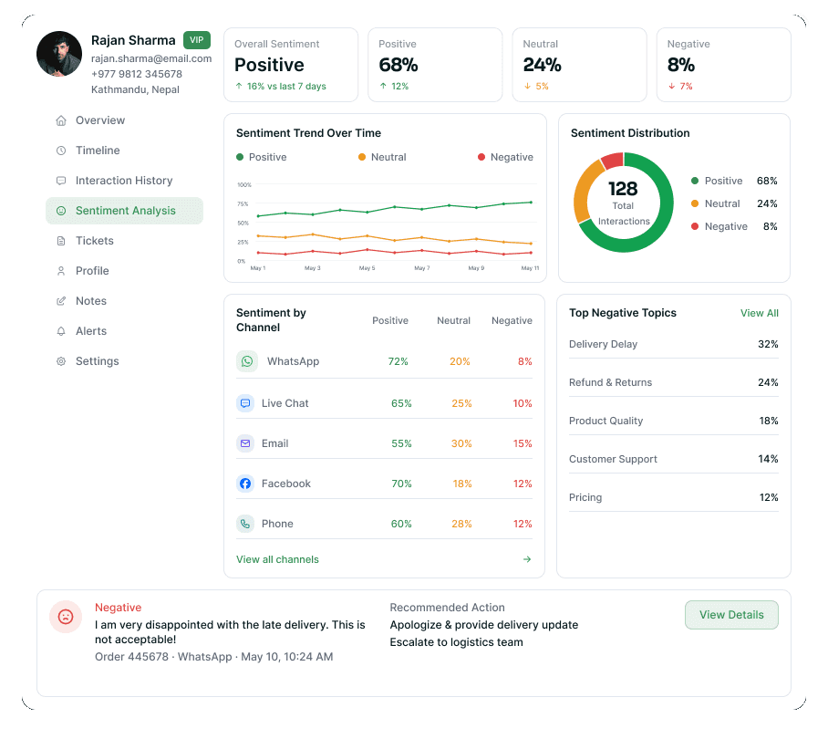Click the Live Chat channel icon
This screenshot has height=739, width=828.
(245, 403)
